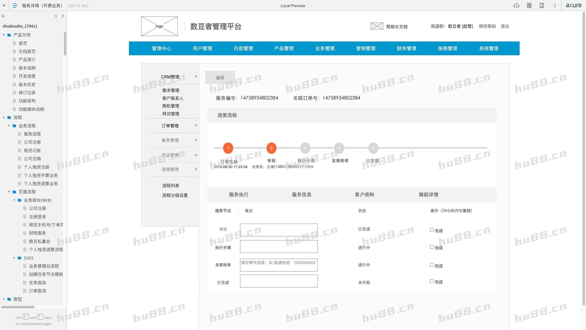
Task: Click the 返回 button
Action: 220,78
